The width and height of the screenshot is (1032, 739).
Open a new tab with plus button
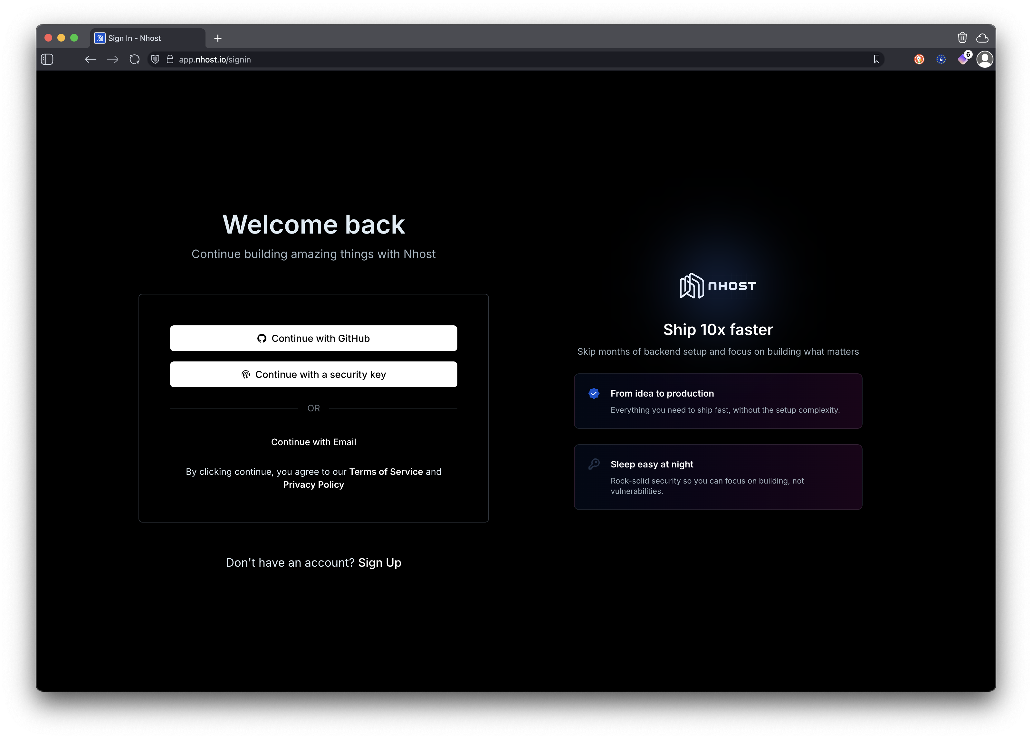click(218, 38)
